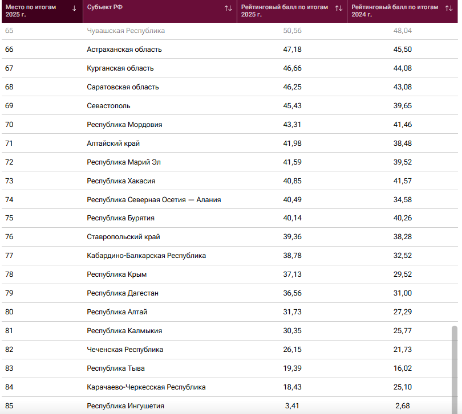462x414 pixels.
Task: Click Республика Тыва region name
Action: [x=116, y=369]
